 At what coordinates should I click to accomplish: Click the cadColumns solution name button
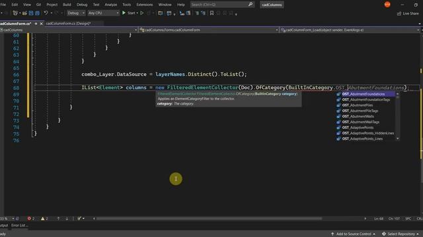click(x=272, y=5)
